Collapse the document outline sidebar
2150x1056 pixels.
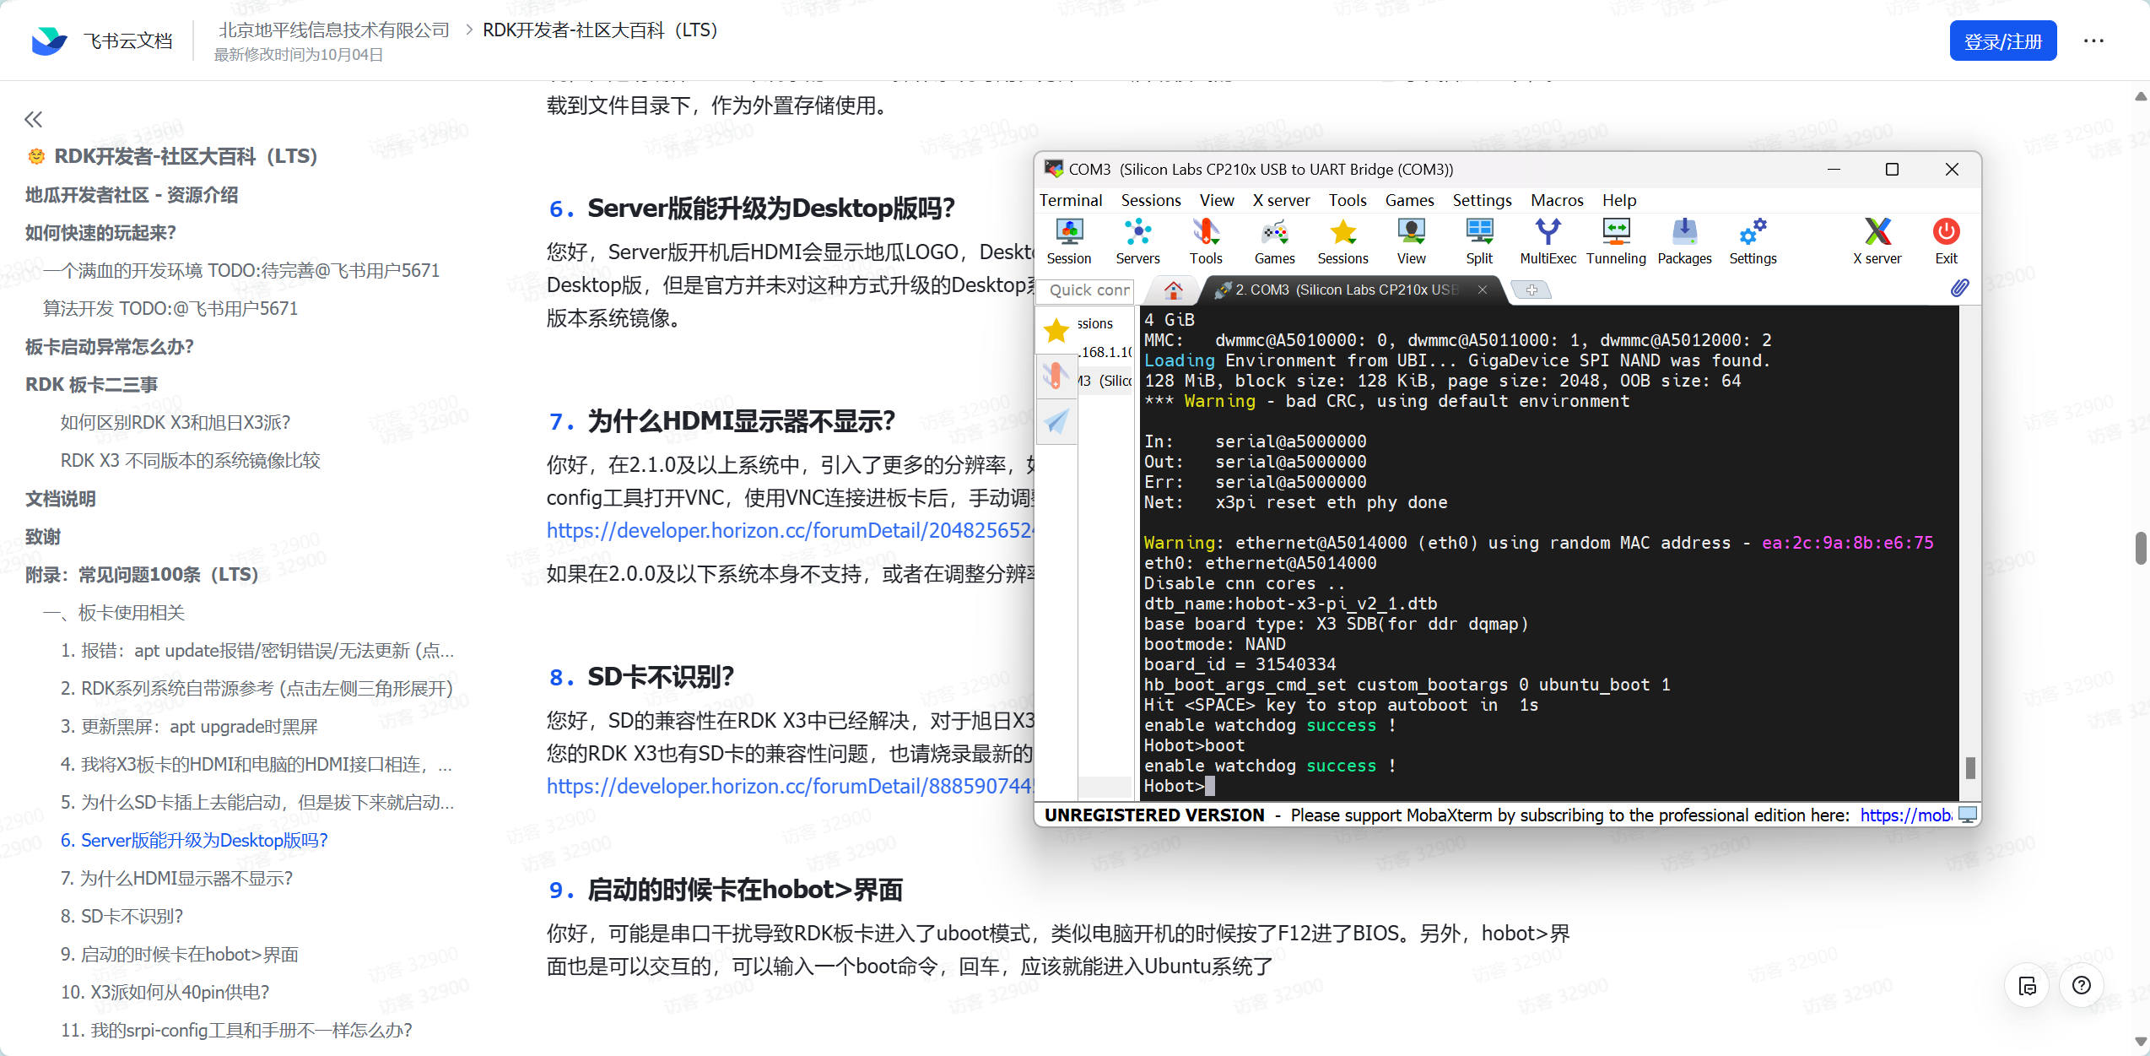point(33,119)
